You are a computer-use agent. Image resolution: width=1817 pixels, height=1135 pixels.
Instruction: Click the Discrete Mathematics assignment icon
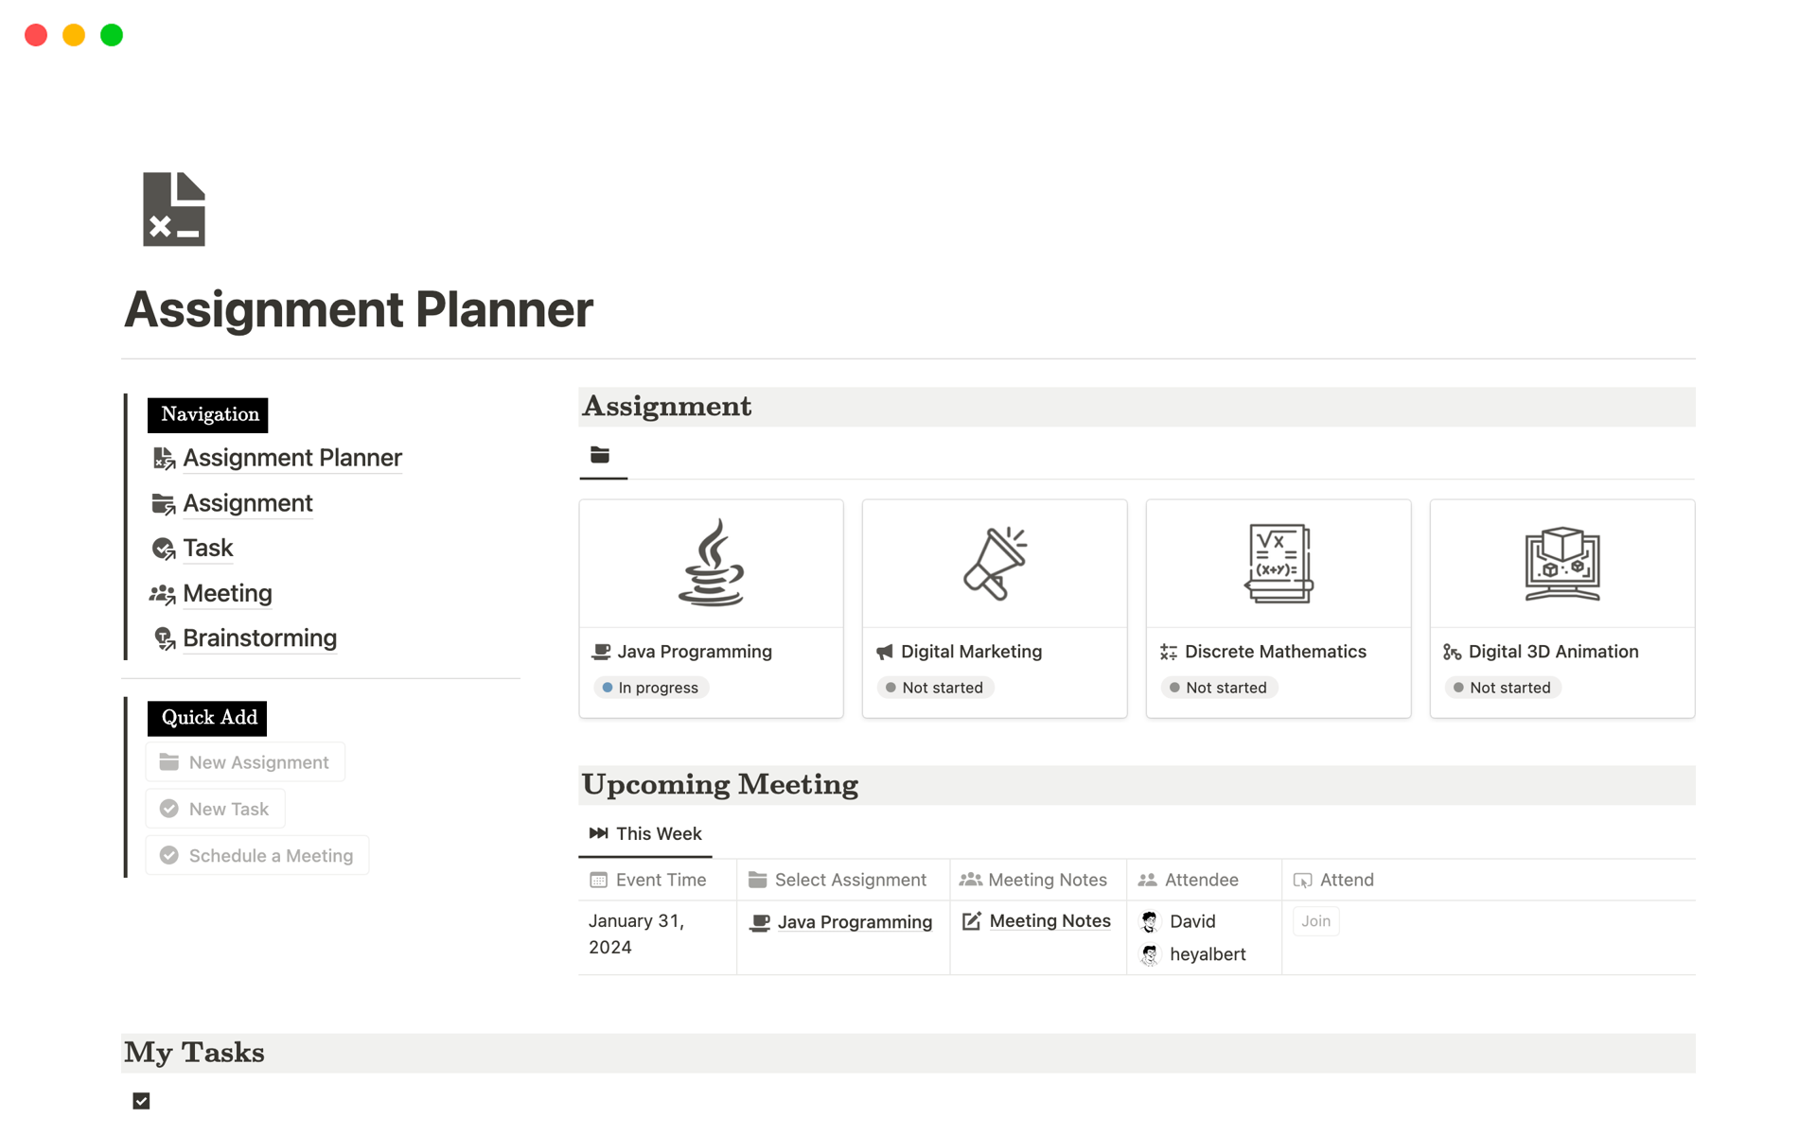point(1278,565)
